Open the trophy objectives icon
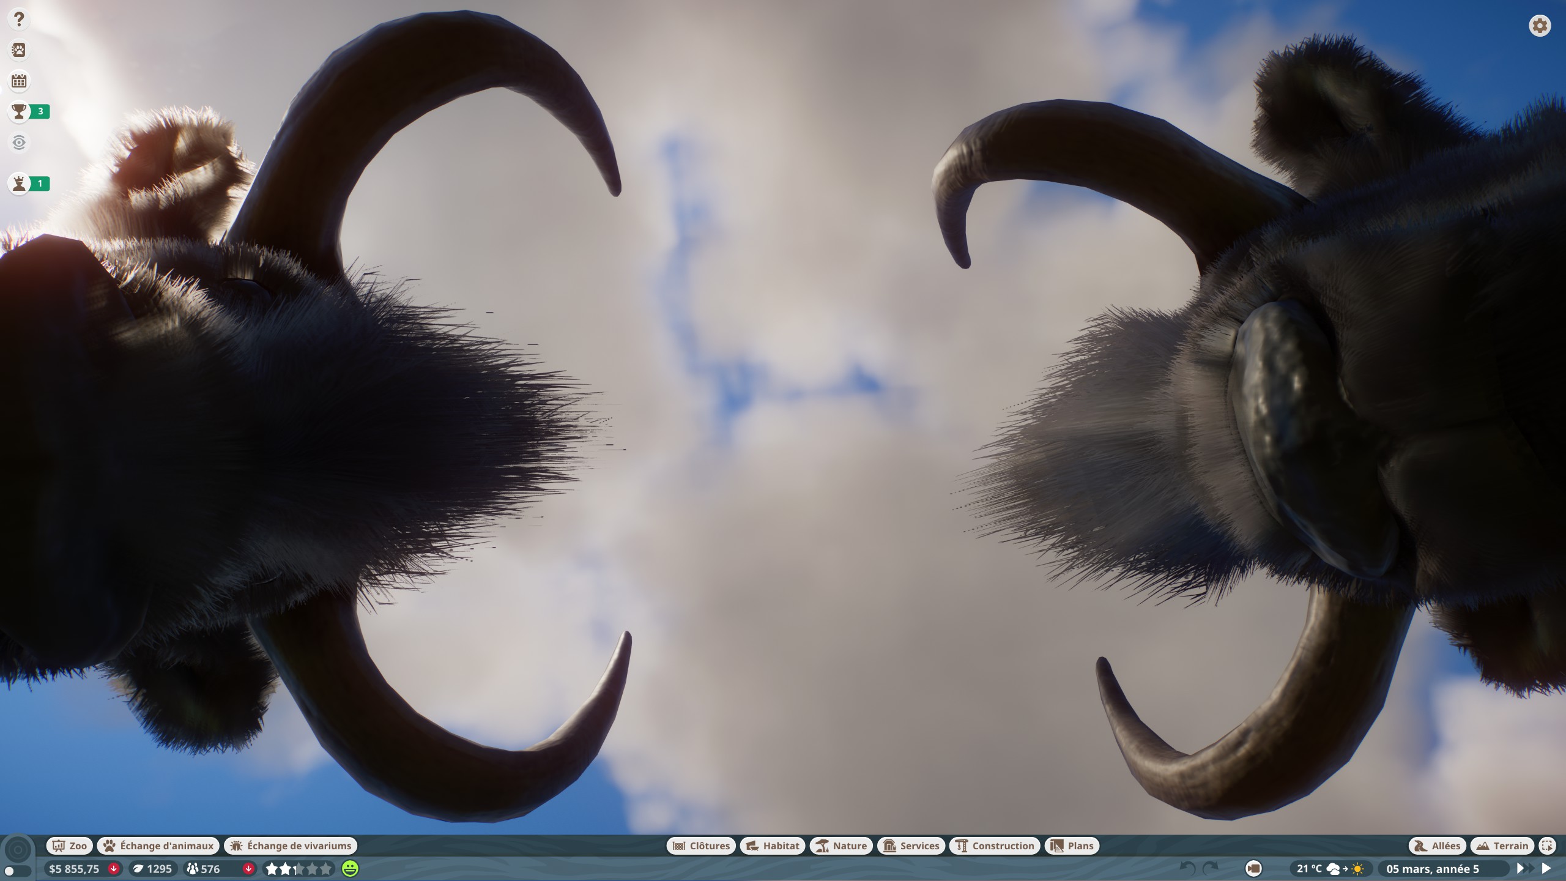Image resolution: width=1566 pixels, height=881 pixels. click(x=19, y=111)
